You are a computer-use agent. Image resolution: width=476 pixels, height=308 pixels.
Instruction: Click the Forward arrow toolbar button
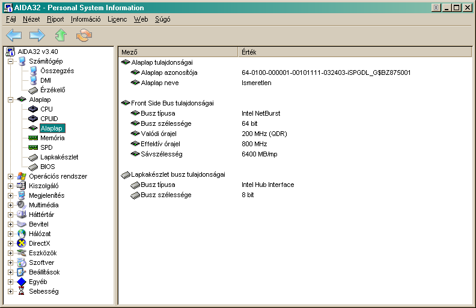37,35
